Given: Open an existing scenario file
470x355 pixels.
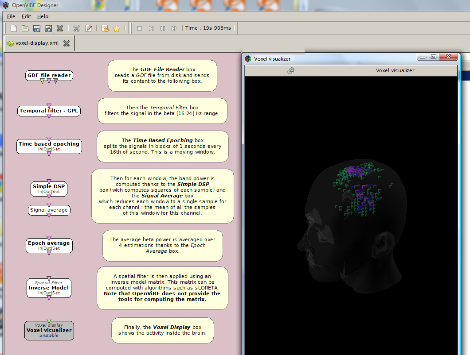Looking at the screenshot, I should click(x=25, y=28).
